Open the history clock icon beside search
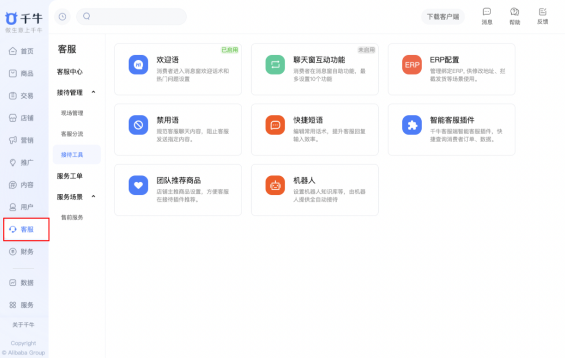565x358 pixels. tap(62, 17)
